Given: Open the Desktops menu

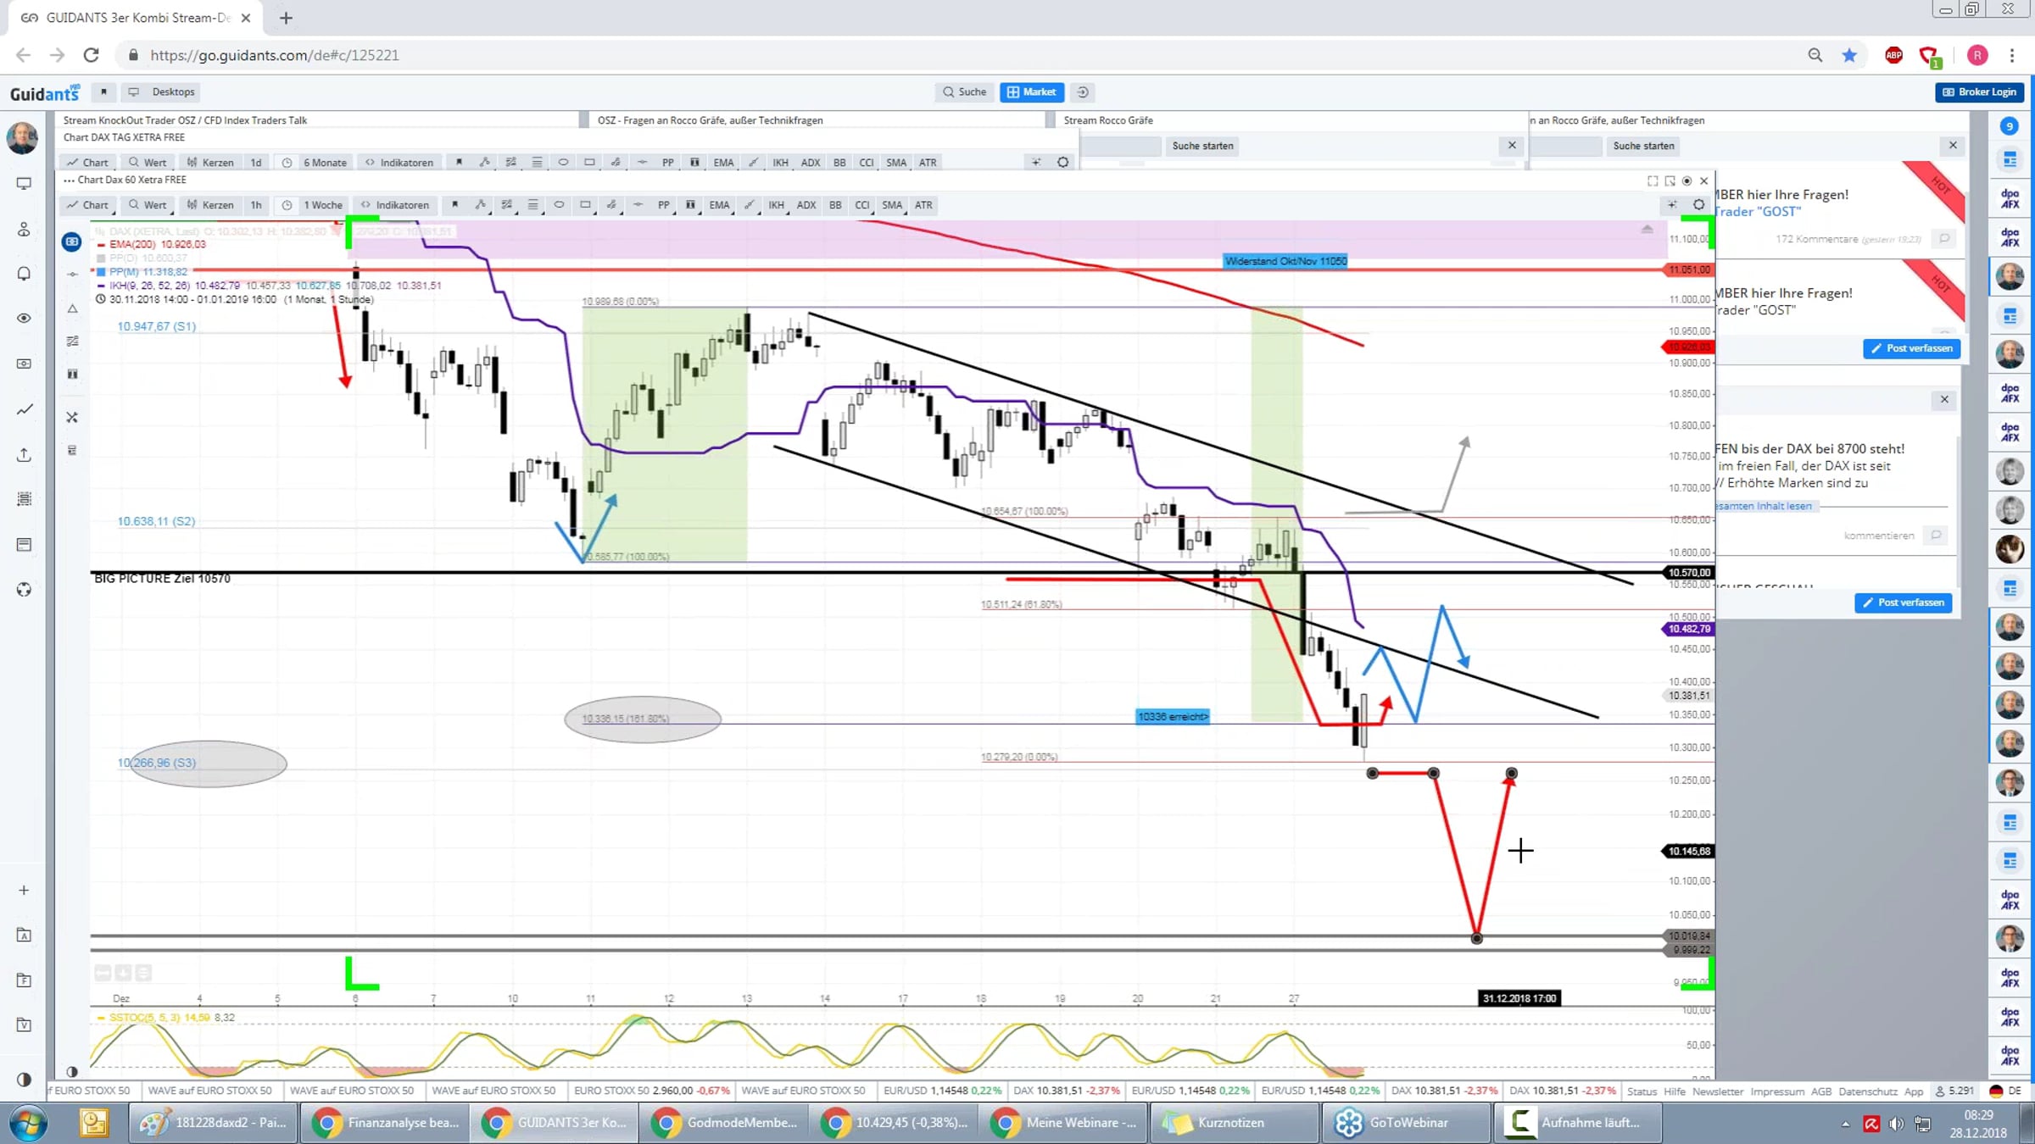Looking at the screenshot, I should (161, 92).
